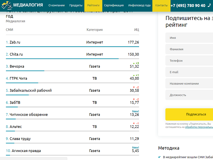Select the ЗабТВ row name
213x160 pixels.
click(x=15, y=102)
